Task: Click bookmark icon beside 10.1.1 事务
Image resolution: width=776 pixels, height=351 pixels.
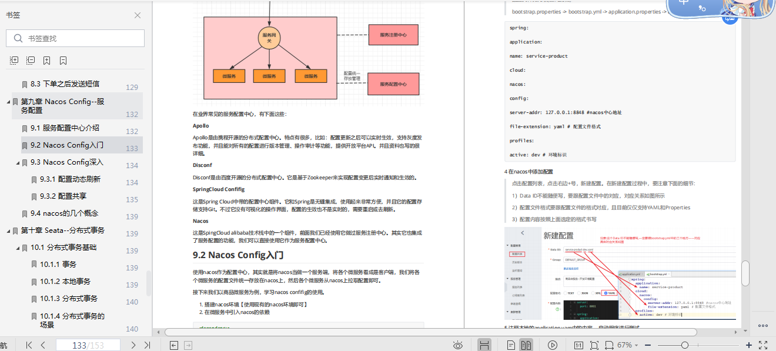Action: click(34, 265)
